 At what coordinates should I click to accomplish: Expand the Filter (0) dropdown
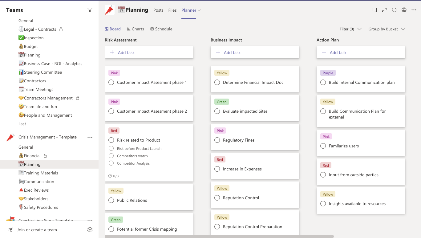point(350,29)
